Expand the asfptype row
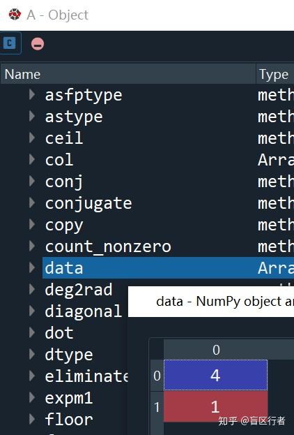 pos(32,94)
